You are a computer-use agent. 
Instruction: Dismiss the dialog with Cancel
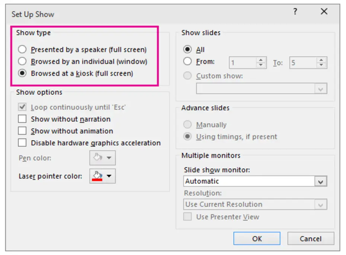pos(311,239)
